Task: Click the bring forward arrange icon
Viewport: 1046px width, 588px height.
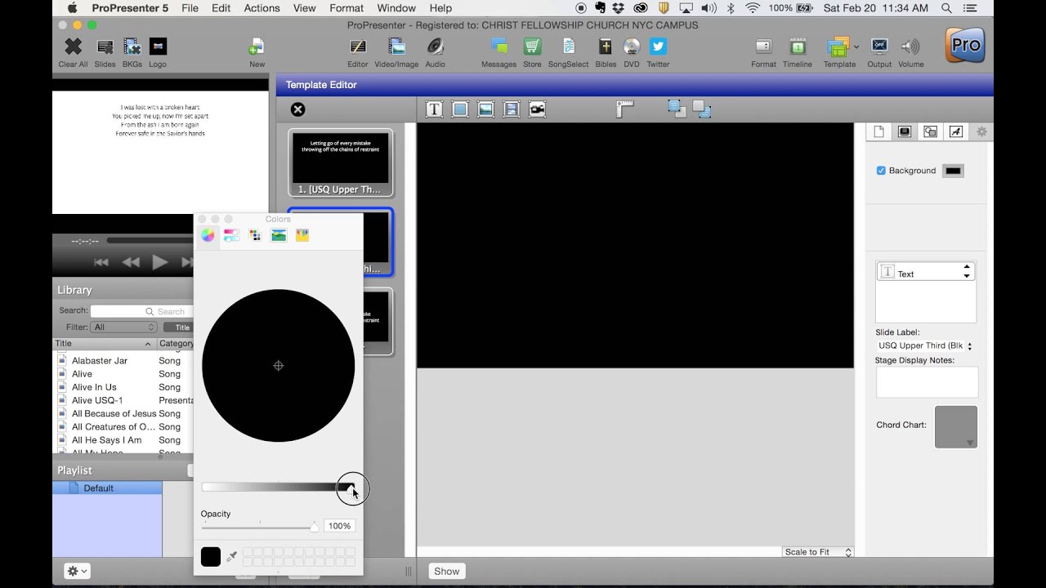Action: click(677, 109)
